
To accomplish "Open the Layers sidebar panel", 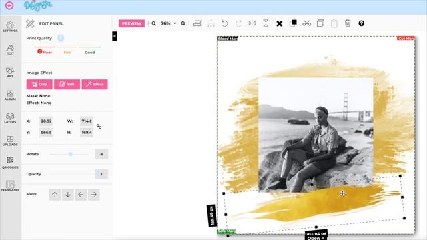I will 10,118.
